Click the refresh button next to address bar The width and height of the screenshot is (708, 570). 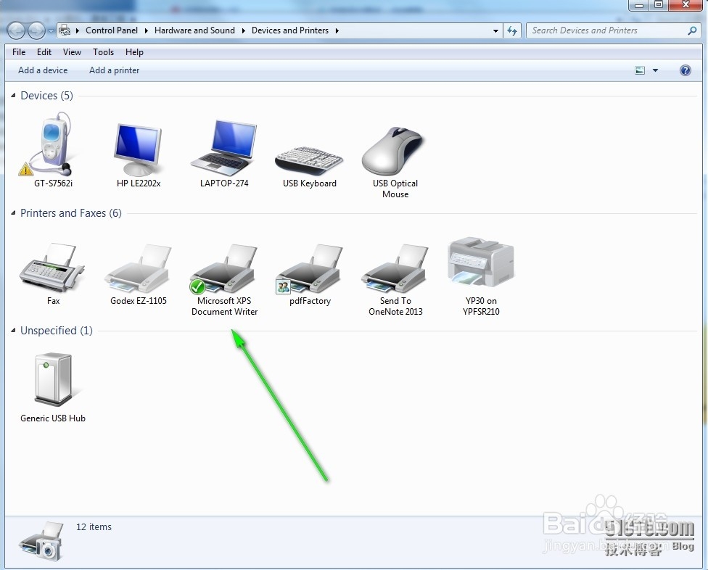point(511,30)
